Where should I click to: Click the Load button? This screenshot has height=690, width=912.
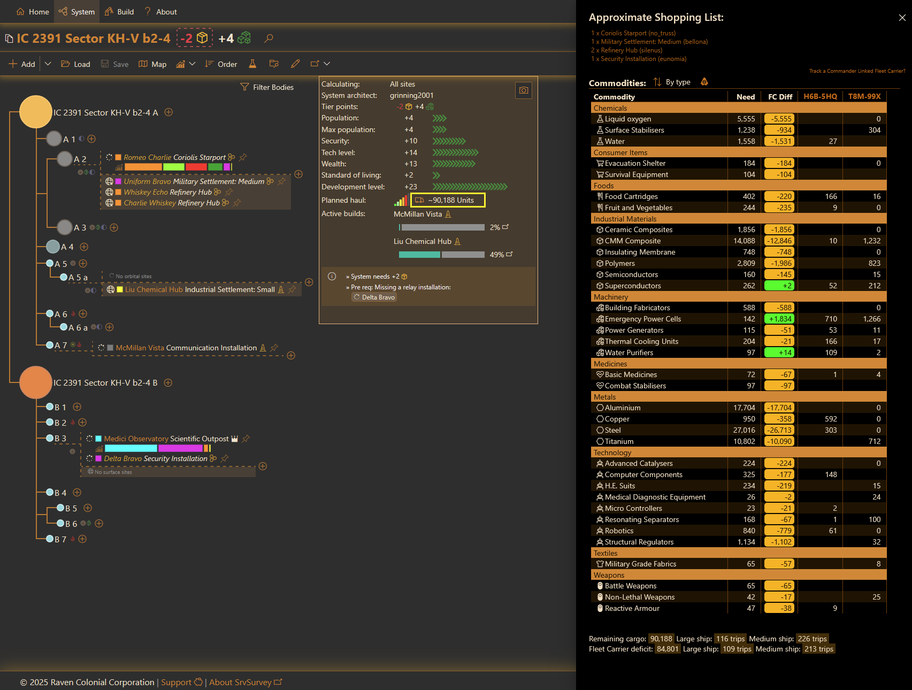pyautogui.click(x=75, y=64)
